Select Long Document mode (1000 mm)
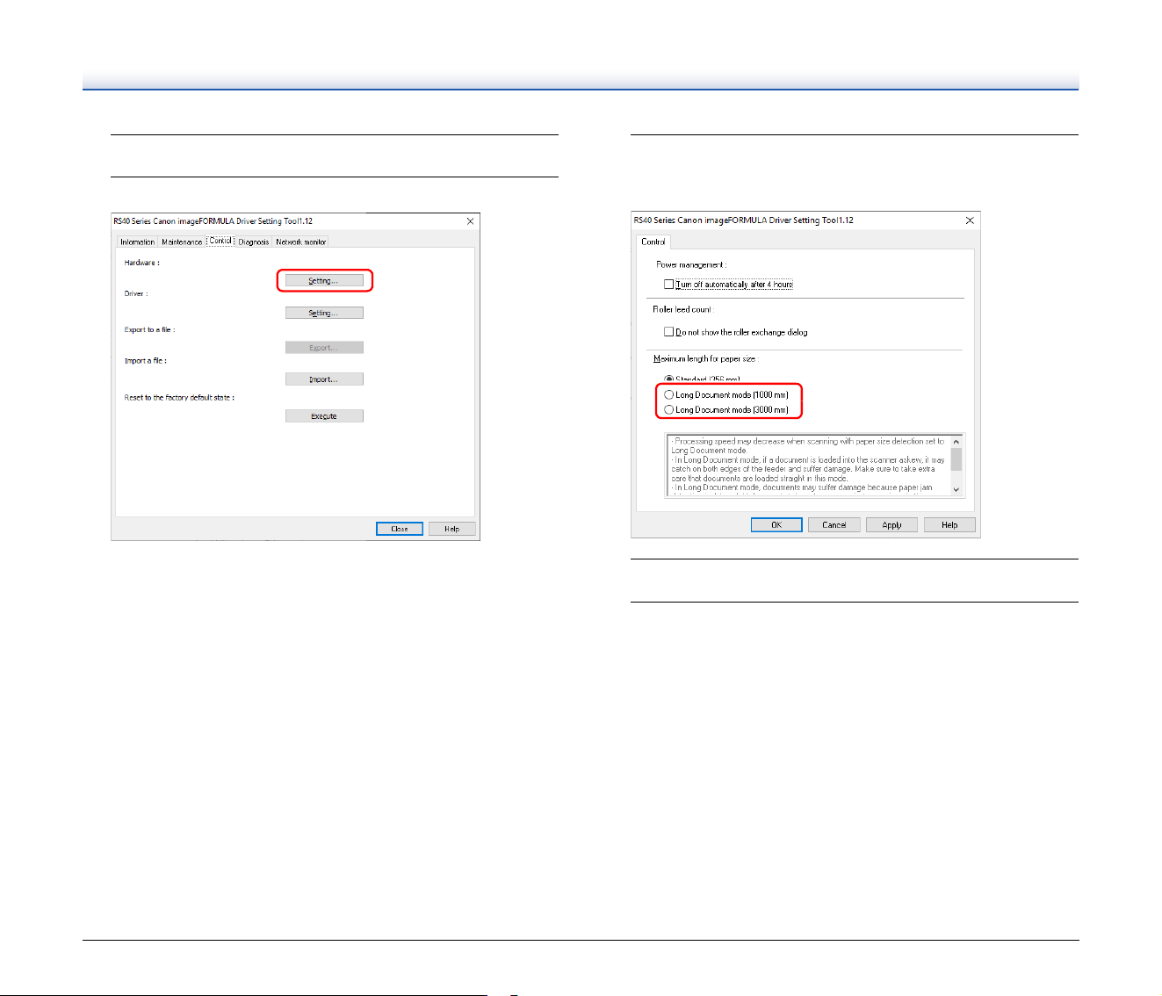The image size is (1162, 996). (726, 395)
